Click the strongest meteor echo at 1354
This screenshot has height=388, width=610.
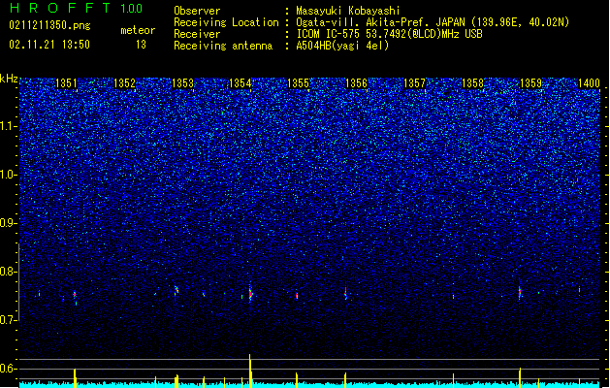[250, 294]
